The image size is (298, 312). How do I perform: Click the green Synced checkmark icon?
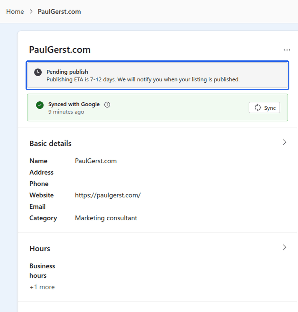tap(40, 105)
